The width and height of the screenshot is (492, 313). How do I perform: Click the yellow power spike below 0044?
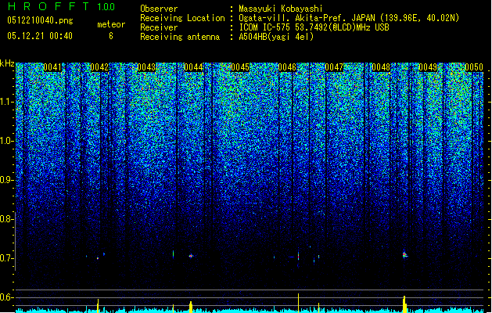click(x=191, y=307)
